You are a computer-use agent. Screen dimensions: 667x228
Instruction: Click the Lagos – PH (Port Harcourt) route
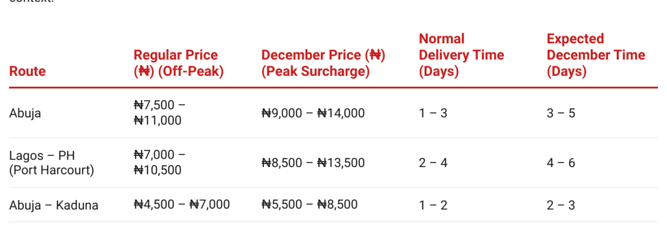[51, 162]
